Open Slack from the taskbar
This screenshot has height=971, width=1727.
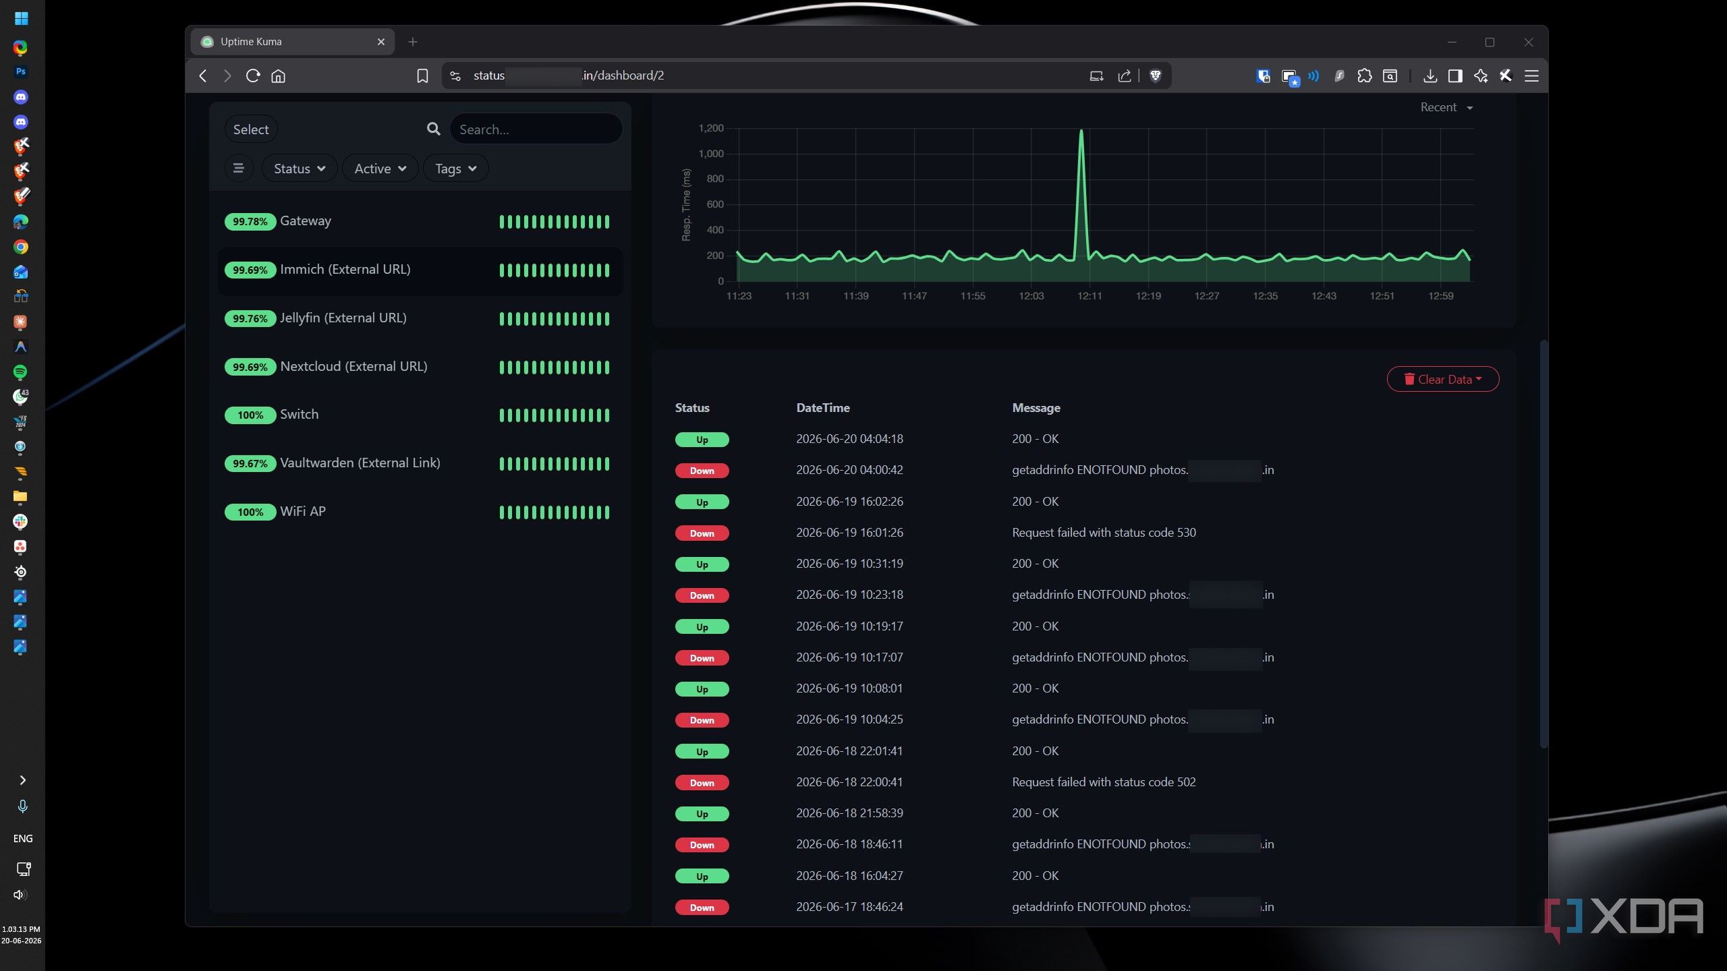click(x=20, y=521)
